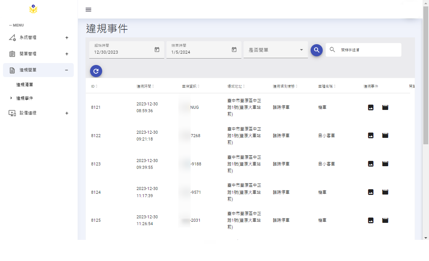
Task: Select ID cell 8125
Action: tap(96, 220)
